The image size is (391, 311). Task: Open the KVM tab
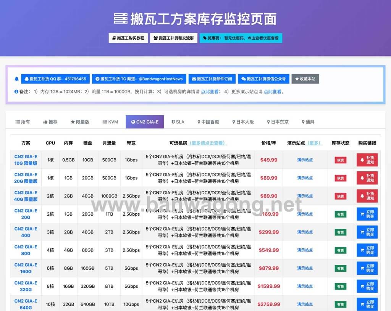110,122
